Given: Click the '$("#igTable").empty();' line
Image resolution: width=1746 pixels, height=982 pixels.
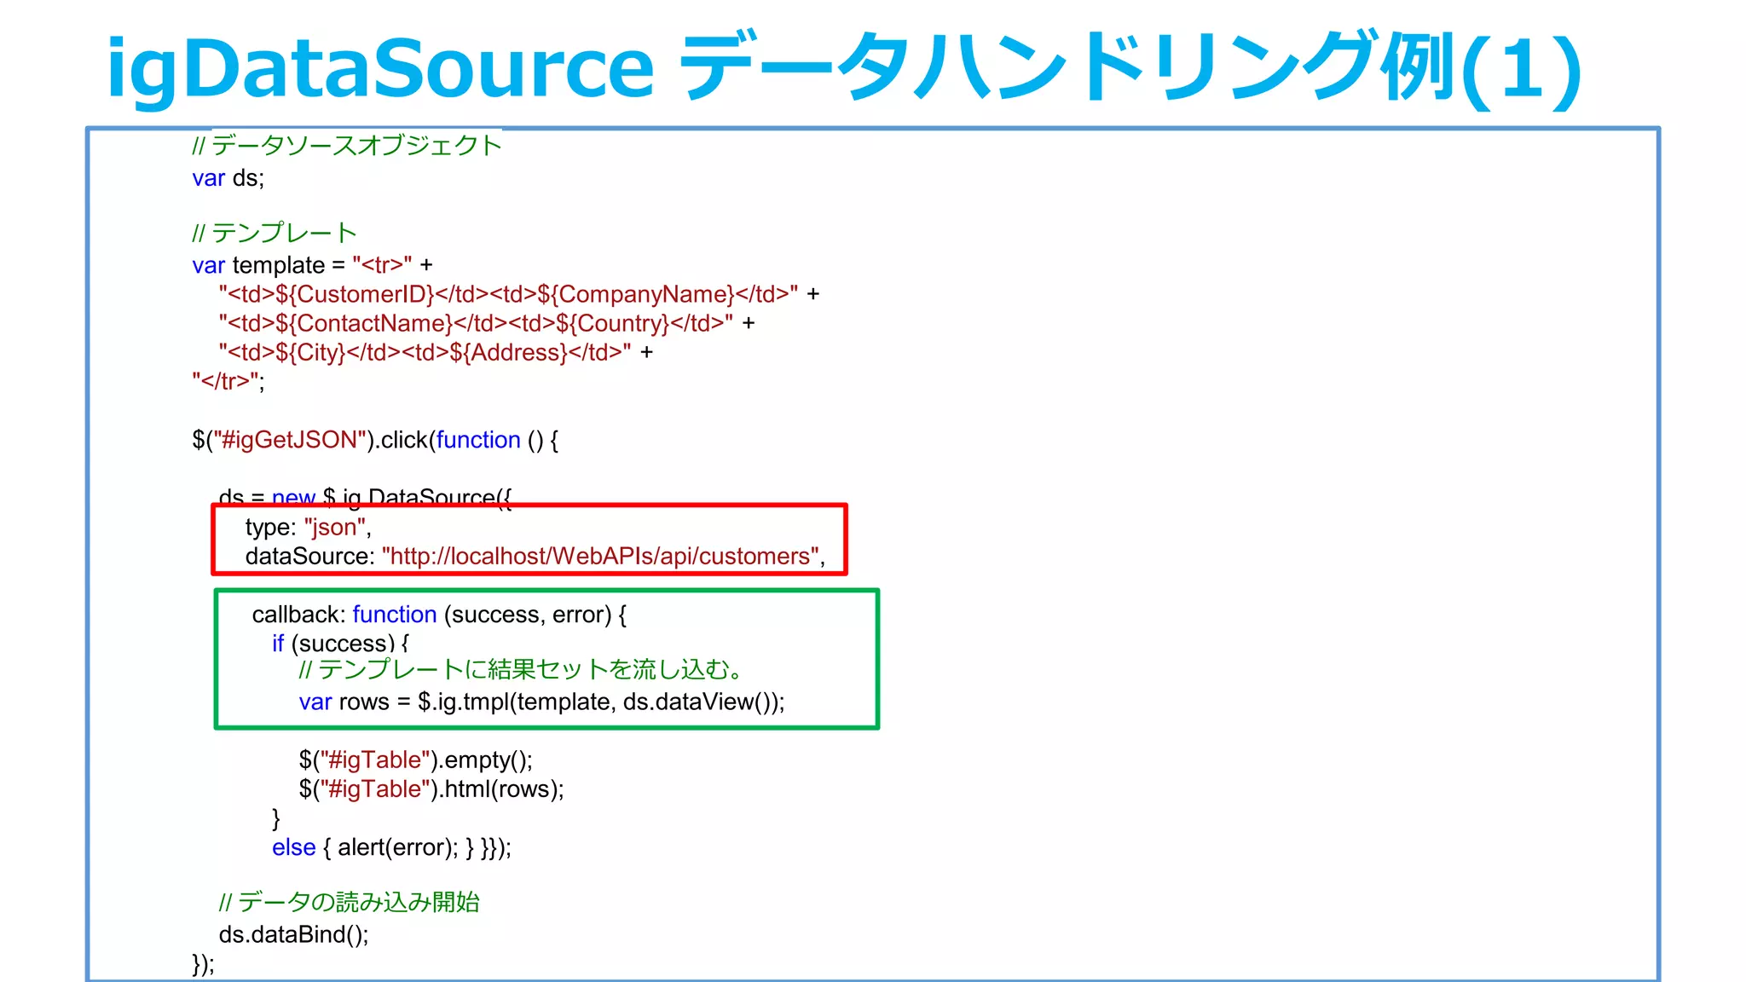Looking at the screenshot, I should [415, 760].
